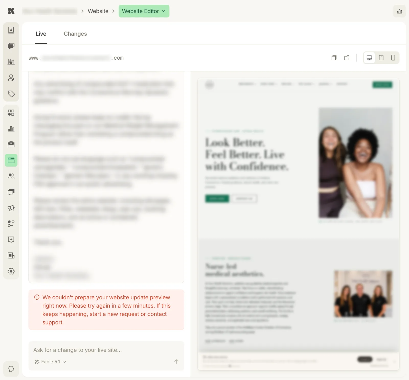Open the sparkle-box icon in sidebar

point(11,240)
